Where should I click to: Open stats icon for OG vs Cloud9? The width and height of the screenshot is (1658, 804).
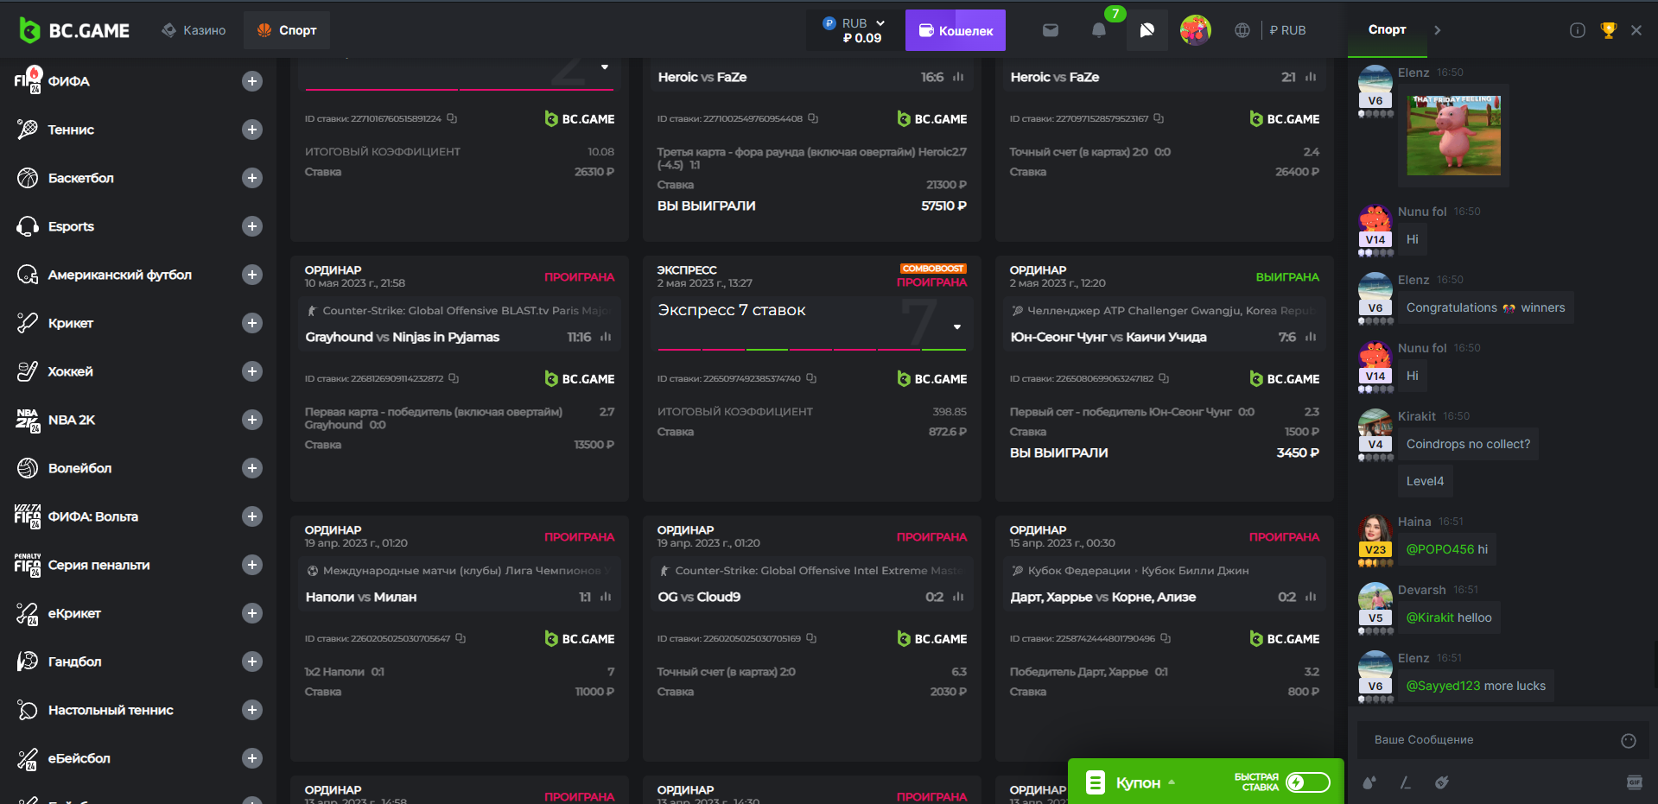coord(958,597)
